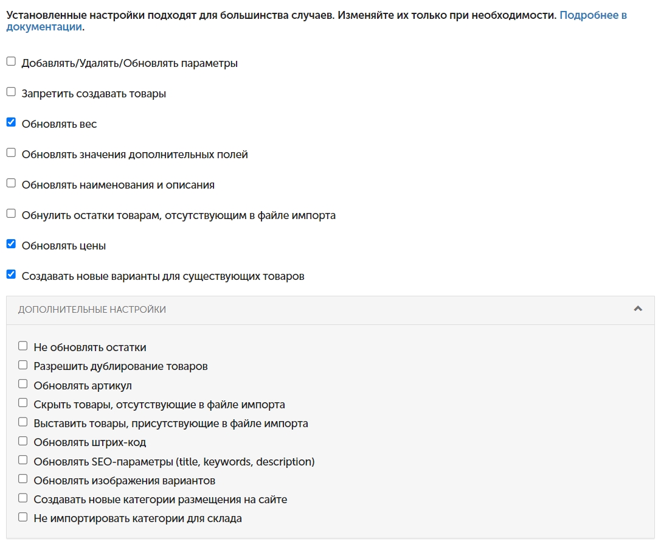Uncheck Создавать новые варианты для существующих товаров
The image size is (661, 544).
pyautogui.click(x=12, y=274)
